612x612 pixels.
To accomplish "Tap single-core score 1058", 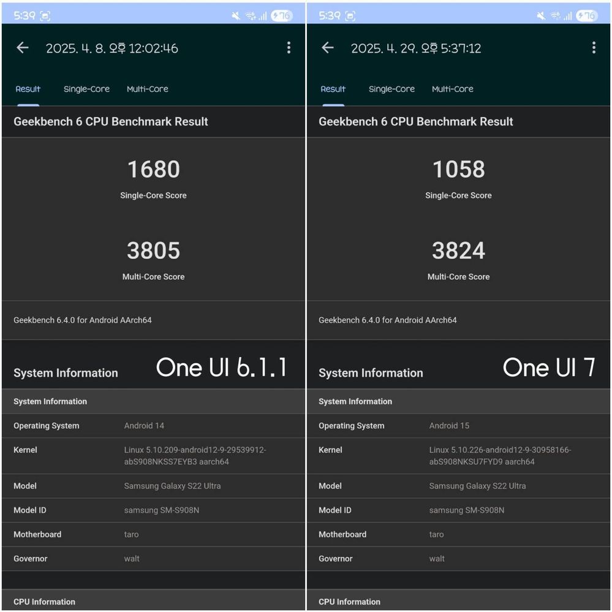I will pyautogui.click(x=459, y=170).
